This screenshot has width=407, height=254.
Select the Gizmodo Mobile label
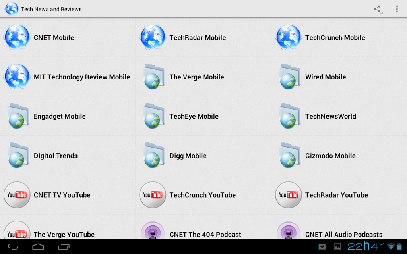(x=330, y=156)
